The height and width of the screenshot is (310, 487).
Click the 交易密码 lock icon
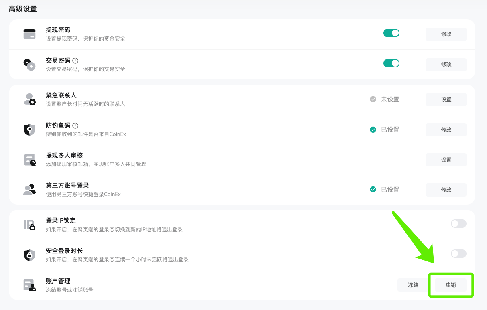click(x=30, y=64)
